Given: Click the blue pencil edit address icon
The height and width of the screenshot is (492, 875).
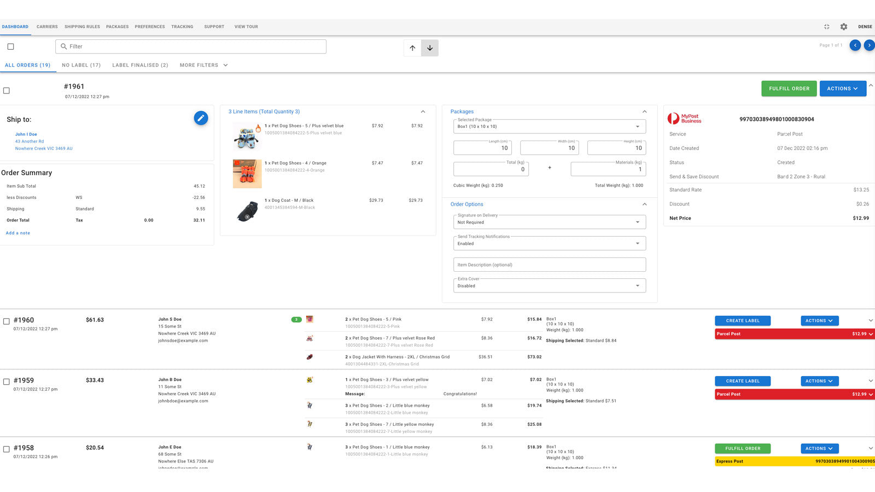Looking at the screenshot, I should [201, 118].
